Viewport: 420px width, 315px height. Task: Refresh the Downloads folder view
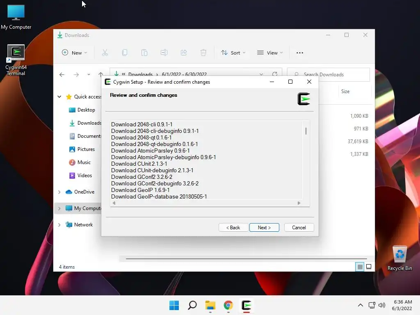pyautogui.click(x=274, y=74)
